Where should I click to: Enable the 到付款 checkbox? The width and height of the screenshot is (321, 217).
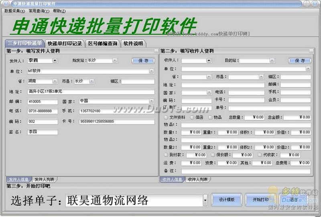pyautogui.click(x=166, y=155)
